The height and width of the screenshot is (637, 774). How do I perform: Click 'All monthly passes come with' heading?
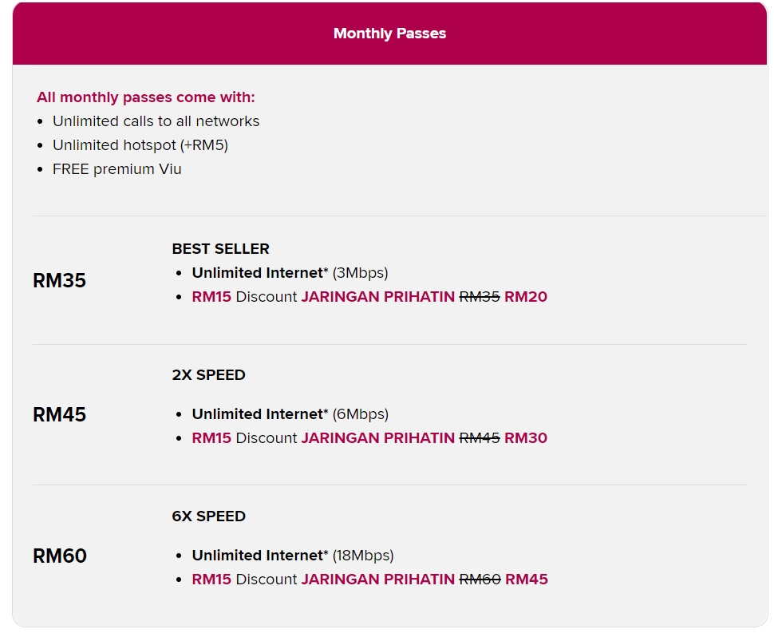point(146,97)
